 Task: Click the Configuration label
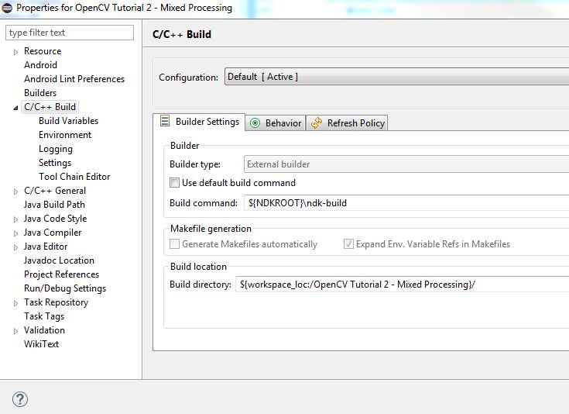[x=188, y=78]
